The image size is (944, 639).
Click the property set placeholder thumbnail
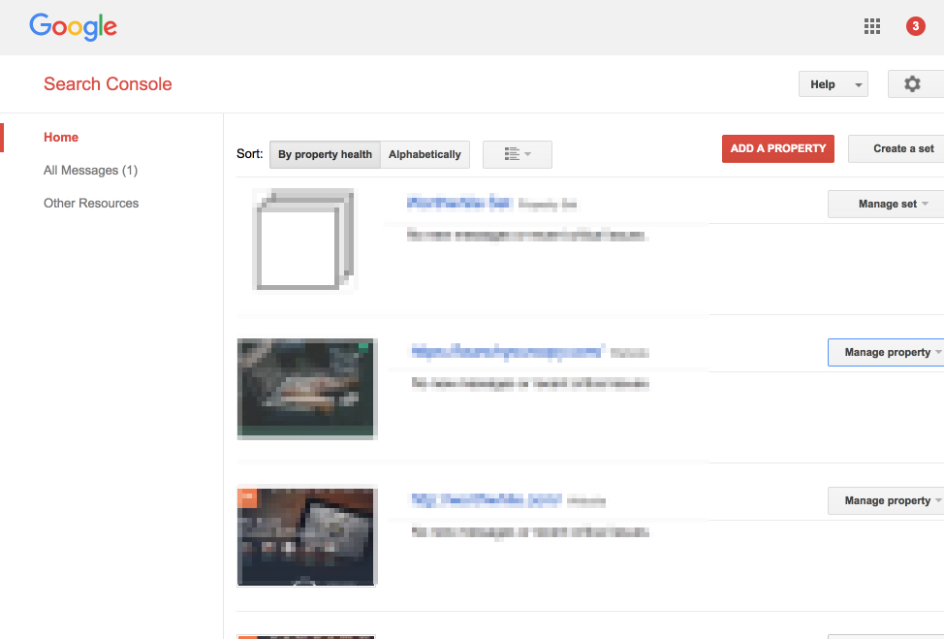pos(305,240)
